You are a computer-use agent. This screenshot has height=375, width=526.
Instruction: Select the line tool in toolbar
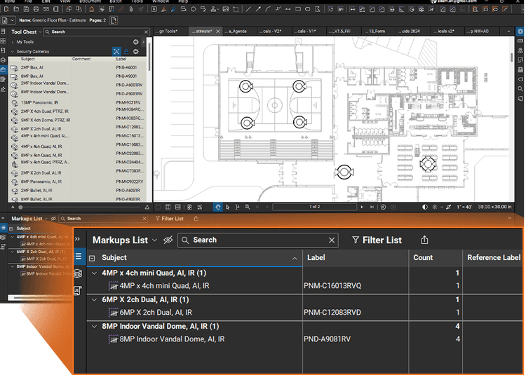(x=248, y=9)
